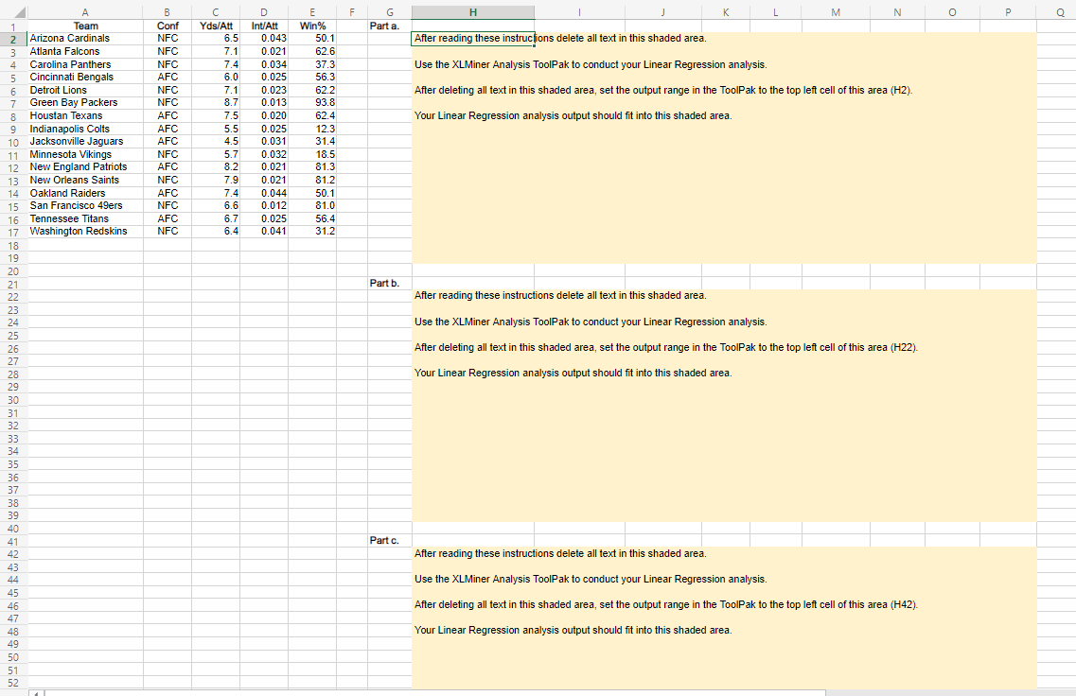Click the Part a. label cell
This screenshot has height=696, width=1076.
click(384, 26)
